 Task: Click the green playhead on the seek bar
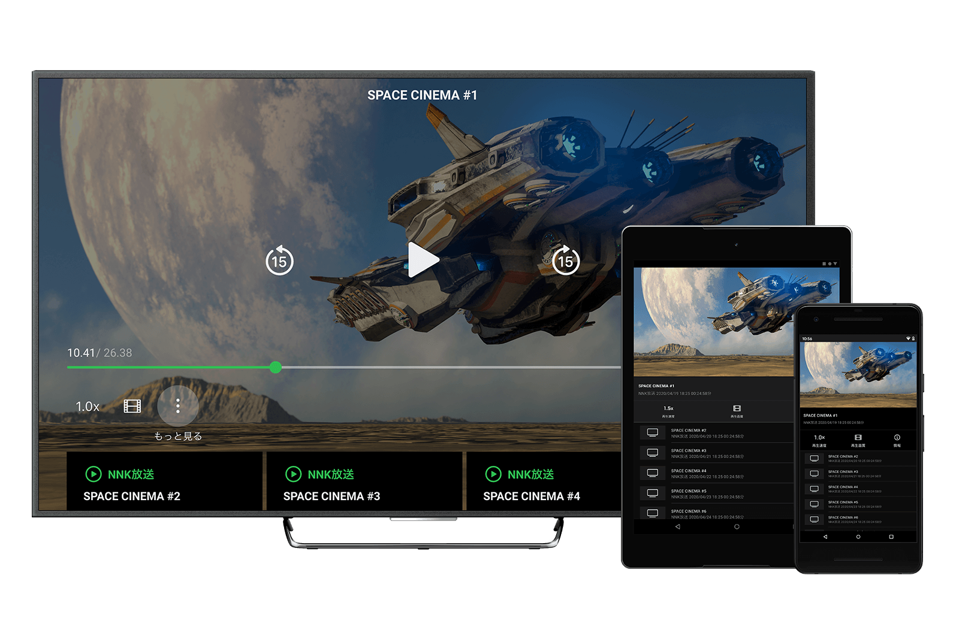click(x=276, y=368)
